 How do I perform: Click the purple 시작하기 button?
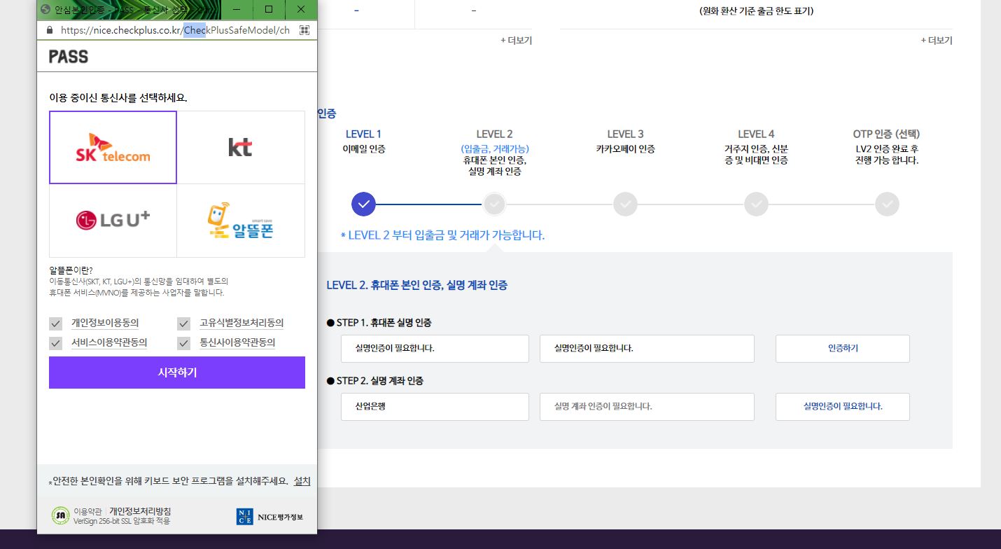pos(177,373)
